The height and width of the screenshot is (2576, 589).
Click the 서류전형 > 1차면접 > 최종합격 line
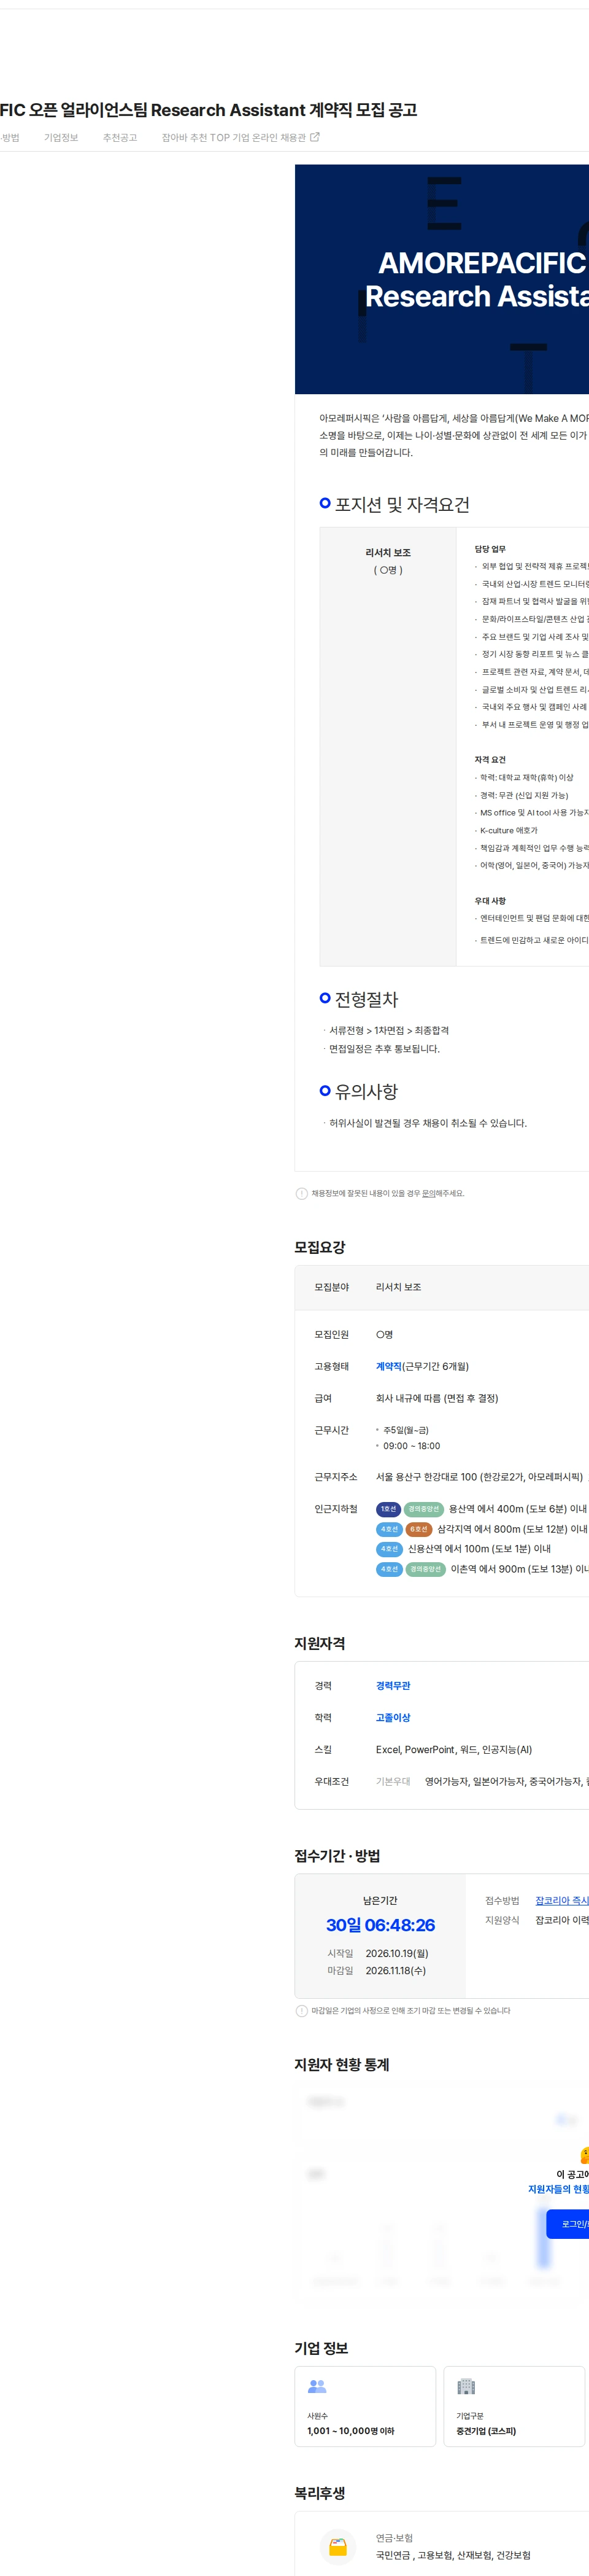pyautogui.click(x=390, y=1030)
